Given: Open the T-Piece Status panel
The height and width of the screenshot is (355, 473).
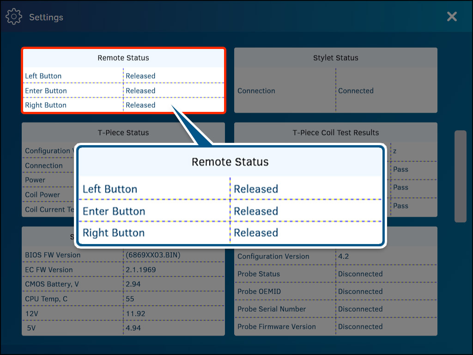Looking at the screenshot, I should [x=123, y=133].
